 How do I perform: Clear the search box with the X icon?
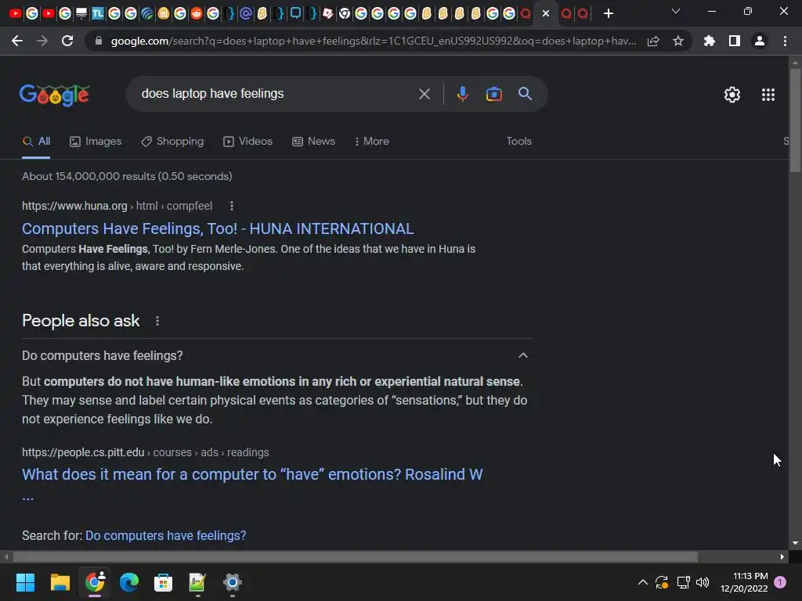tap(424, 94)
